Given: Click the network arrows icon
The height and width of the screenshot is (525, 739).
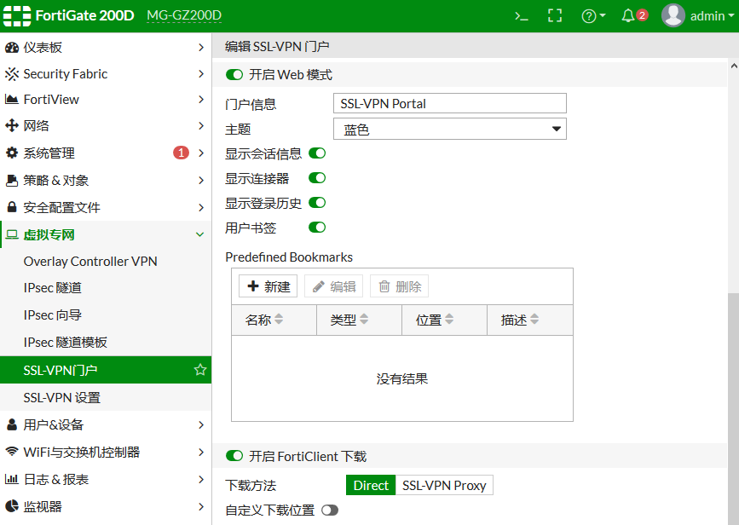Looking at the screenshot, I should (x=11, y=126).
